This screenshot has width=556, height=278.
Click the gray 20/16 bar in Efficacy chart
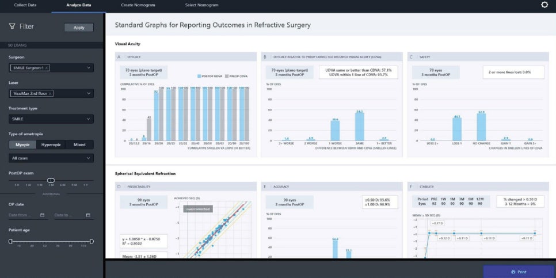point(149,130)
